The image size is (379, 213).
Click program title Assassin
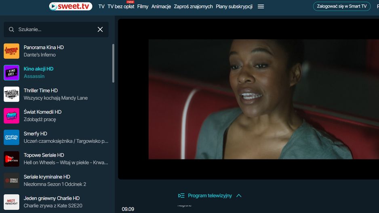coord(34,76)
